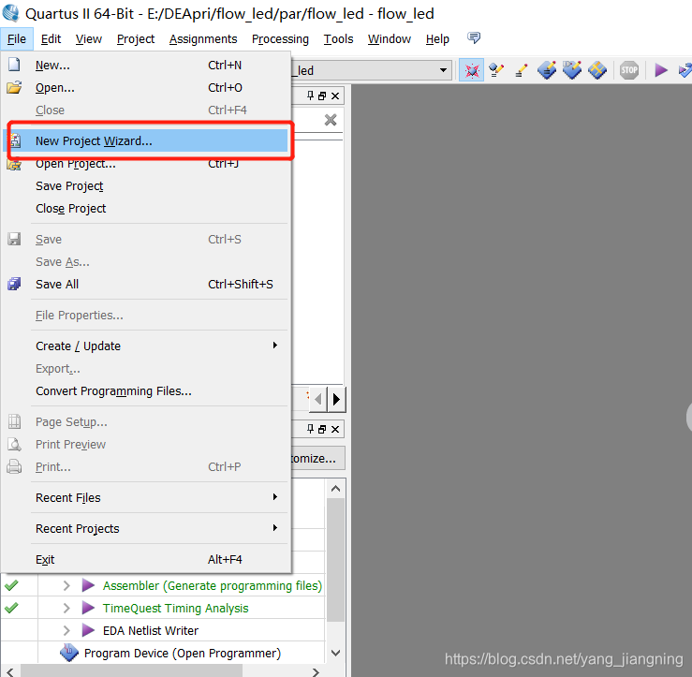Viewport: 692px width, 677px height.
Task: Select Assembler (Generate programming files) task
Action: tap(213, 585)
